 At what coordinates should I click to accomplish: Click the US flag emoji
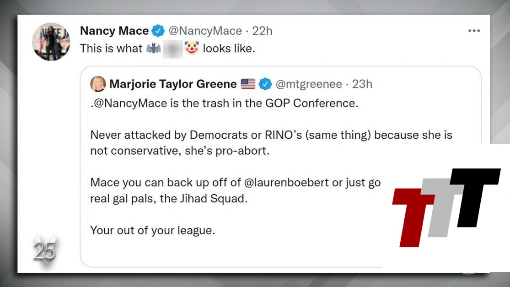pos(248,84)
